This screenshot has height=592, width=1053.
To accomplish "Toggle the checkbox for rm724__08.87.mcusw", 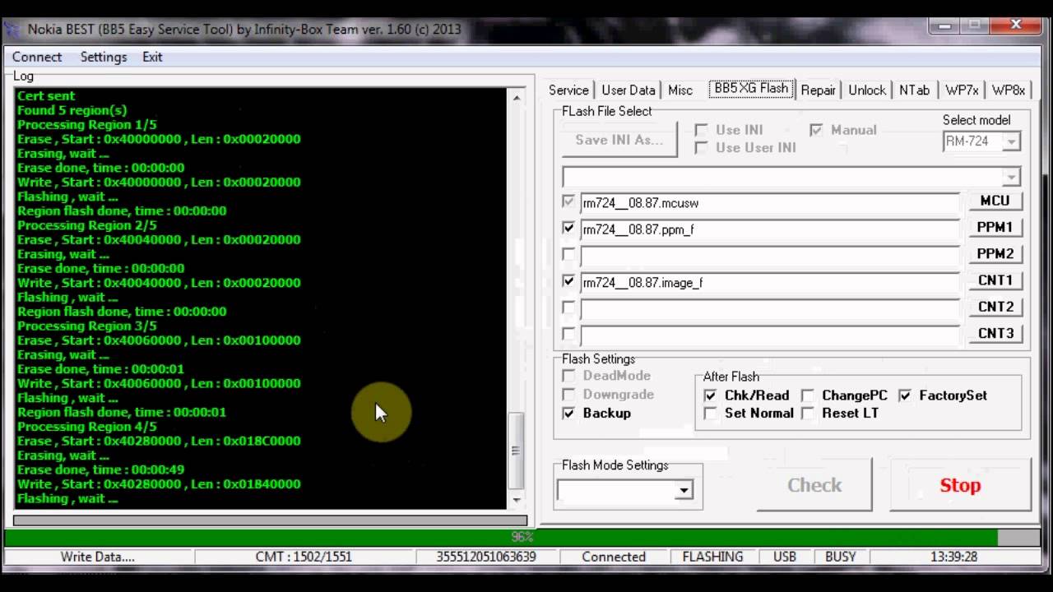I will coord(568,201).
